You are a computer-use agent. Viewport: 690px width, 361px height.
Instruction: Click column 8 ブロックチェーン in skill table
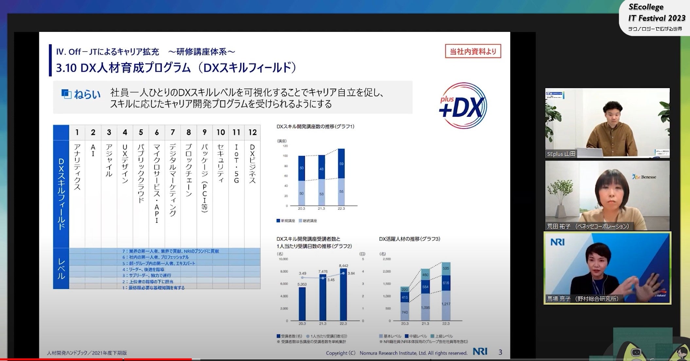(x=189, y=170)
